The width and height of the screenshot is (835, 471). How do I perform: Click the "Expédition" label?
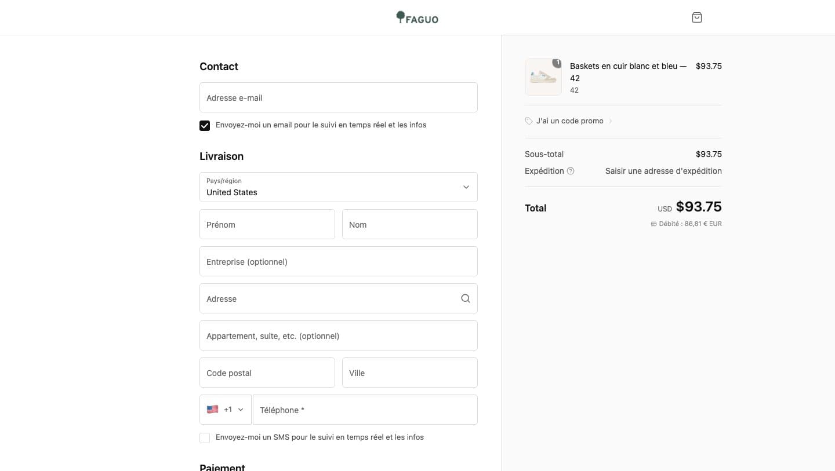tap(544, 171)
